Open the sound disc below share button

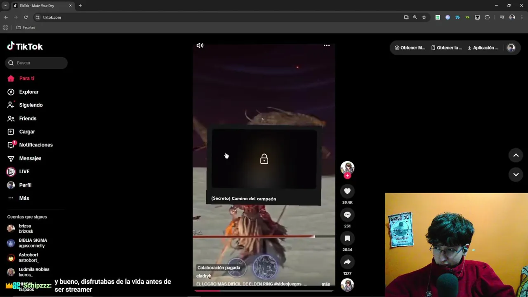pos(347,285)
